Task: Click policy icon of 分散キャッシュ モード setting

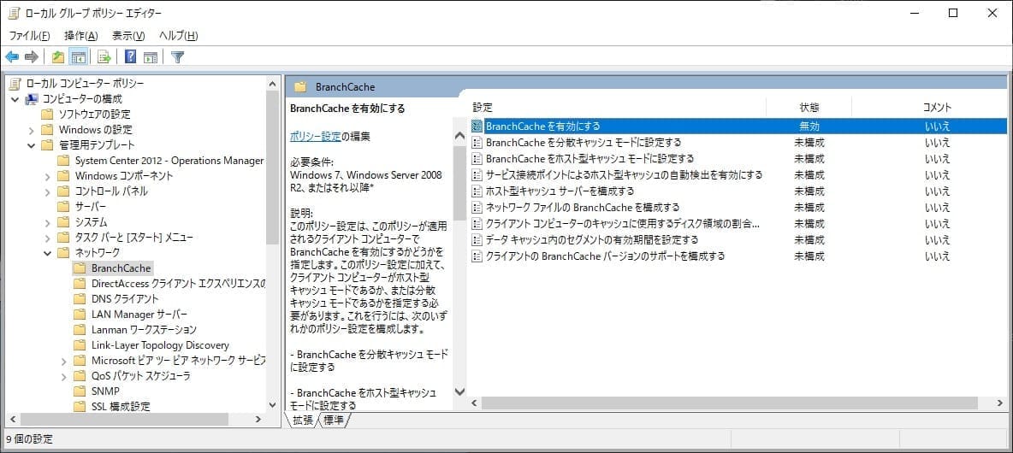Action: [477, 142]
